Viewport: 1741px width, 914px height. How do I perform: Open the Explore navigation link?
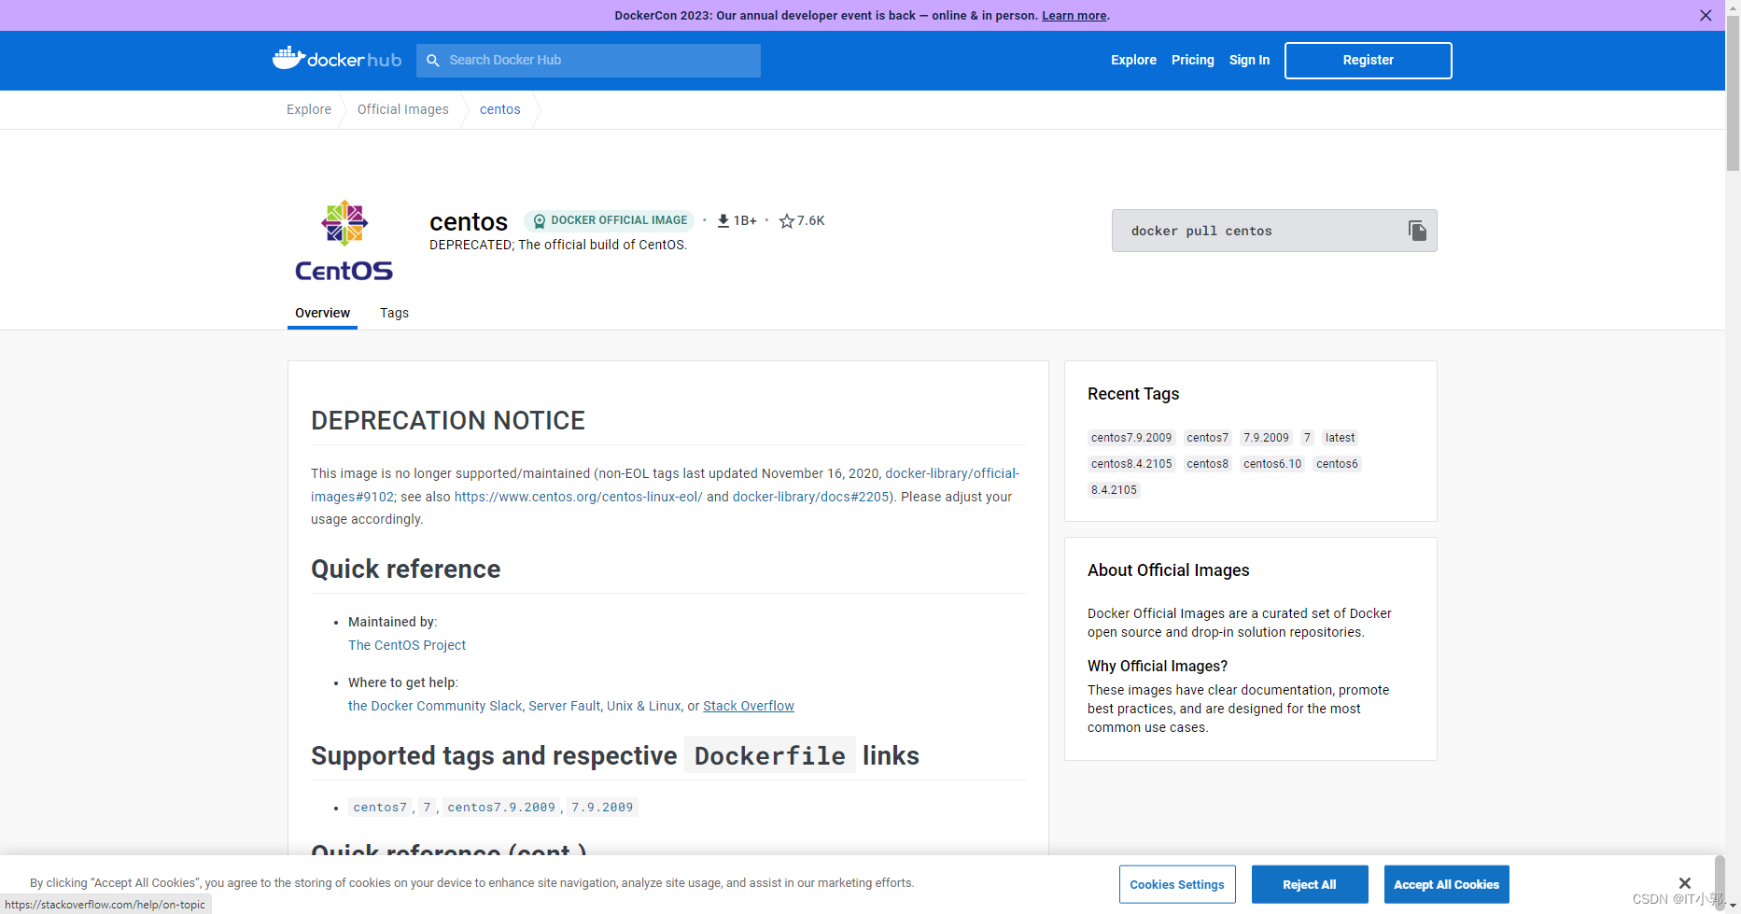1133,60
